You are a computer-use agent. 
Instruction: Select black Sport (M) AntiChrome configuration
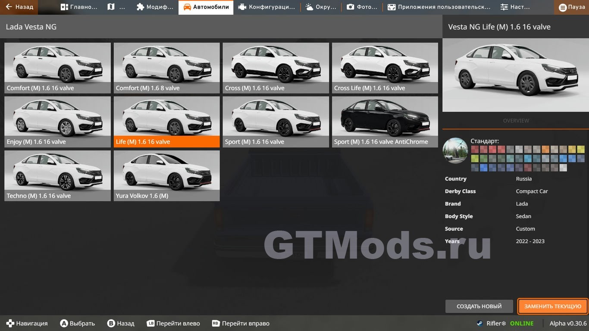tap(385, 122)
